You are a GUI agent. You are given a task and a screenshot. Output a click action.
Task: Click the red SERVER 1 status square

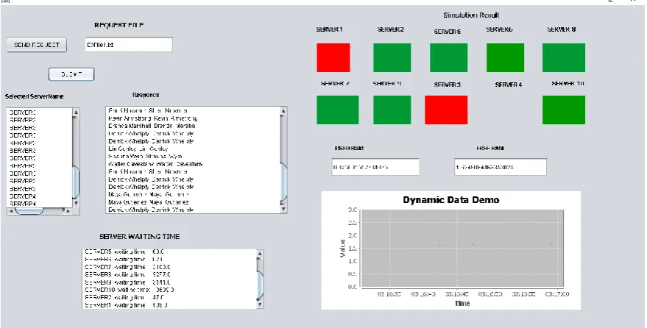pos(333,57)
